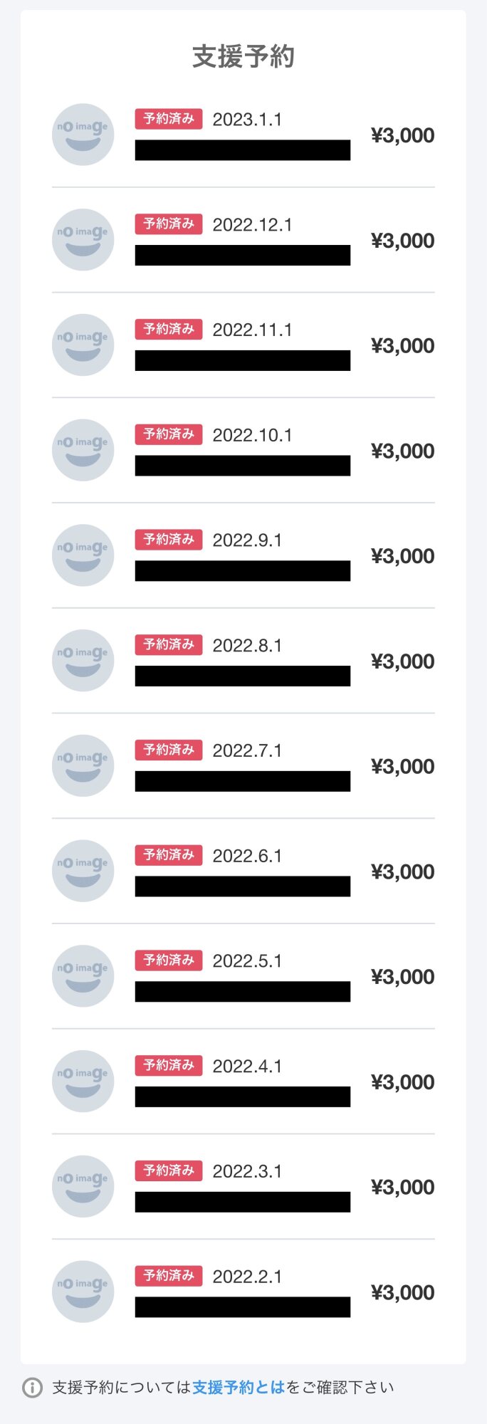This screenshot has height=1424, width=487.
Task: Click the 予約済み badge for 2022.9.1
Action: (x=169, y=539)
